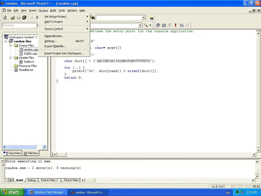The height and width of the screenshot is (196, 261).
Task: Click the Save All icon
Action: [24, 18]
